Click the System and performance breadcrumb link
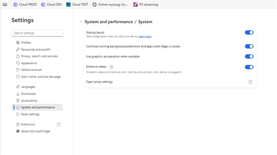This screenshot has height=155, width=277. pos(109,22)
